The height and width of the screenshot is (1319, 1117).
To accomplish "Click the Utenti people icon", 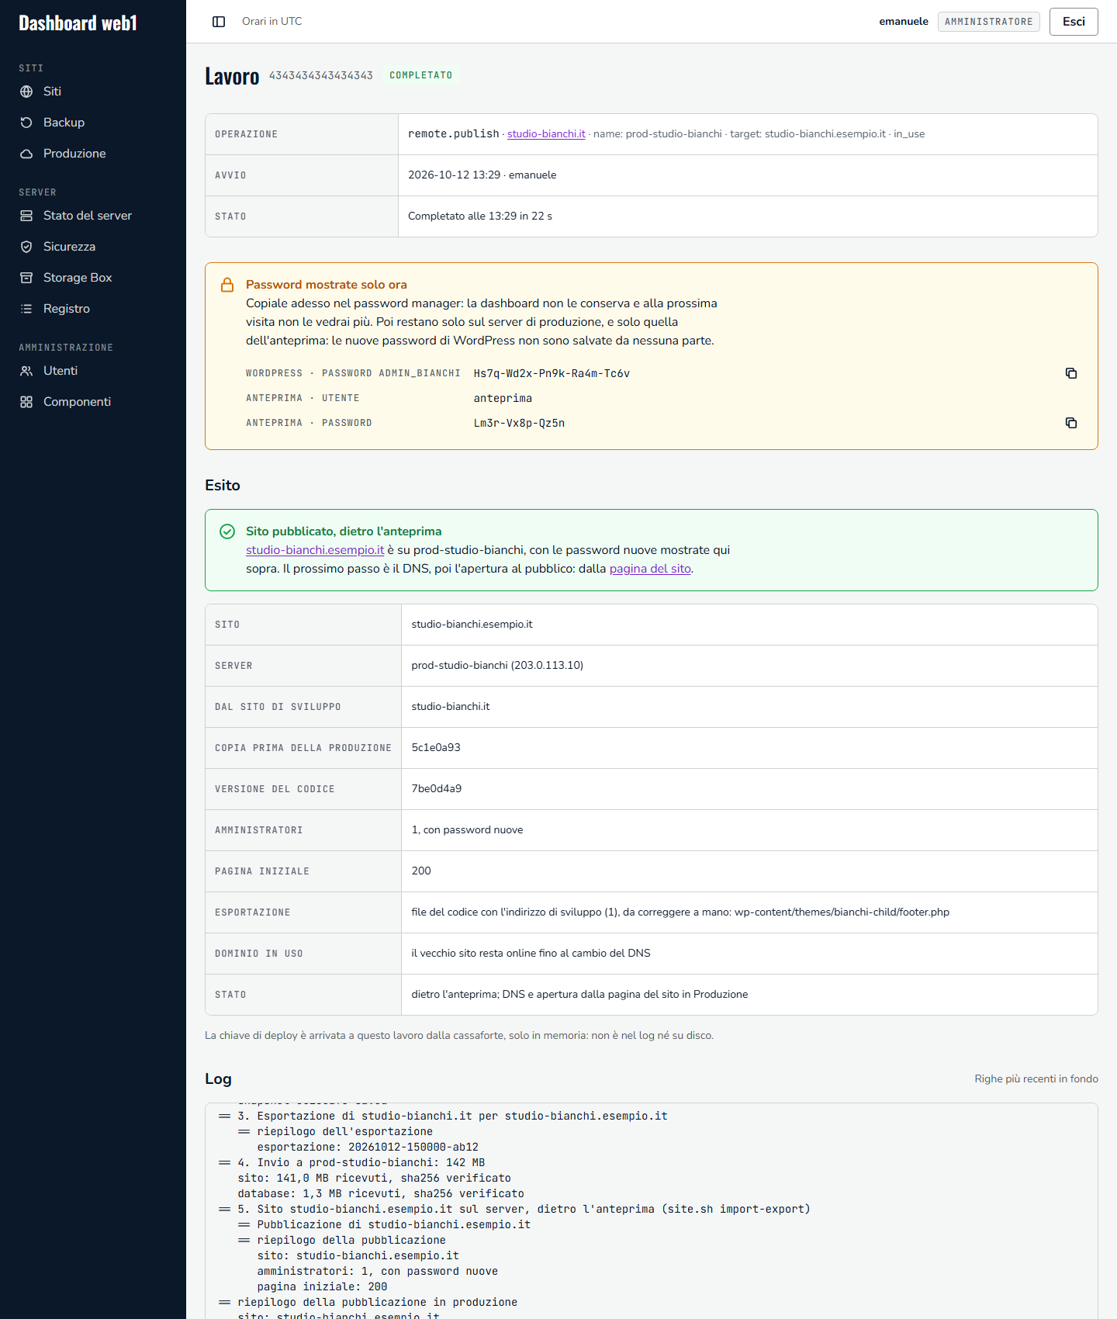I will tap(26, 371).
